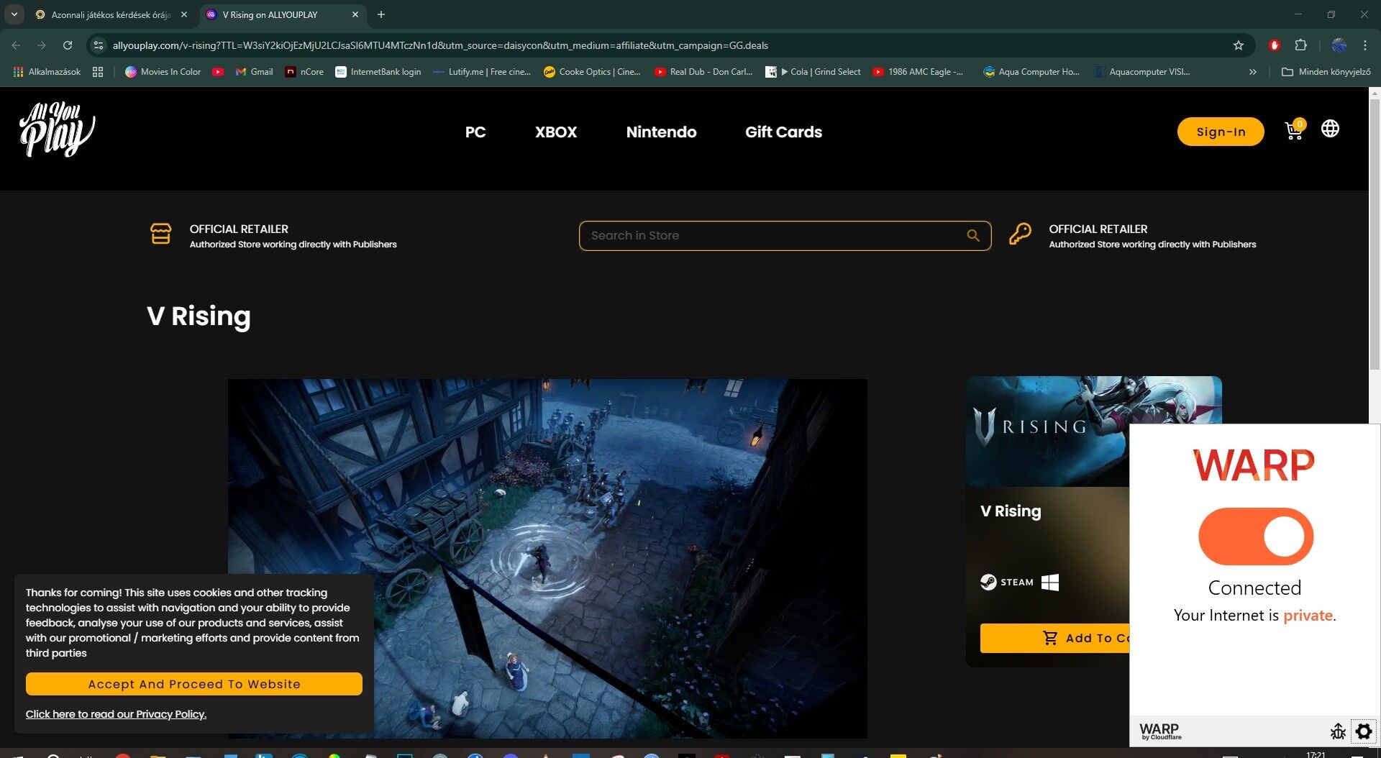
Task: Open the Privacy Policy link
Action: pyautogui.click(x=116, y=714)
